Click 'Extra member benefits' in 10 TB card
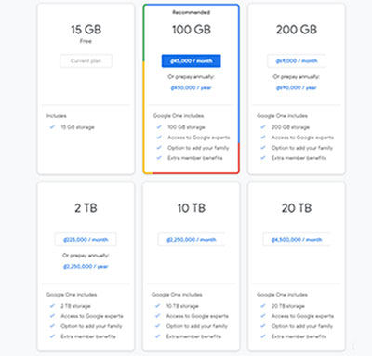372x356 pixels. pos(193,336)
